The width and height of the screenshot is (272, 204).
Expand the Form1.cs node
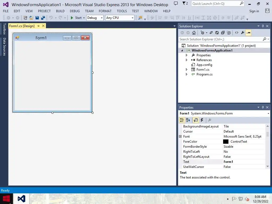point(186,69)
